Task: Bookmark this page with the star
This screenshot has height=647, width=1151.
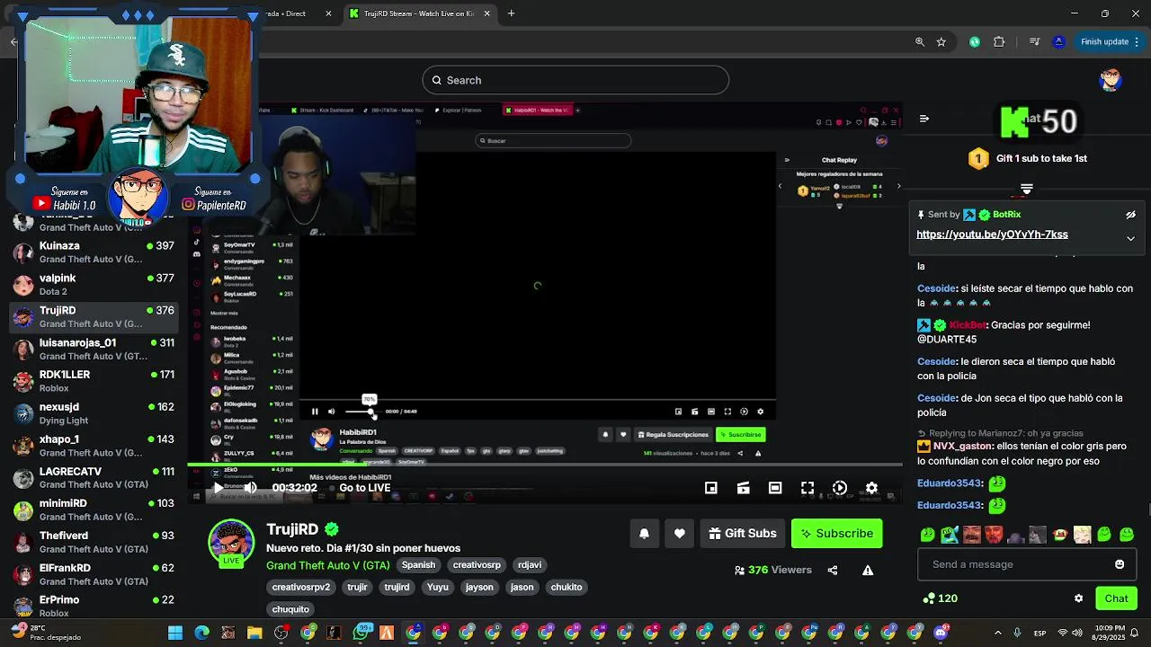Action: 941,41
